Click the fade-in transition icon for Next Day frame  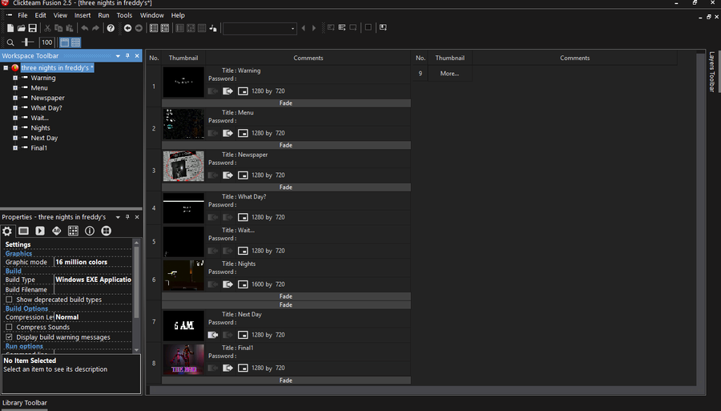pos(213,335)
